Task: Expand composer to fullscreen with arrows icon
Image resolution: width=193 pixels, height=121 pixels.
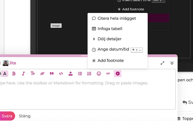Action: (163, 63)
